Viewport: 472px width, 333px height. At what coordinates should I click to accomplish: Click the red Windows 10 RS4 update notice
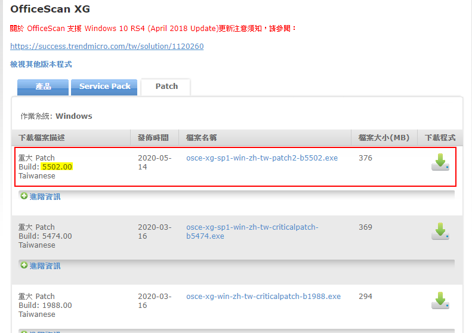[x=153, y=29]
